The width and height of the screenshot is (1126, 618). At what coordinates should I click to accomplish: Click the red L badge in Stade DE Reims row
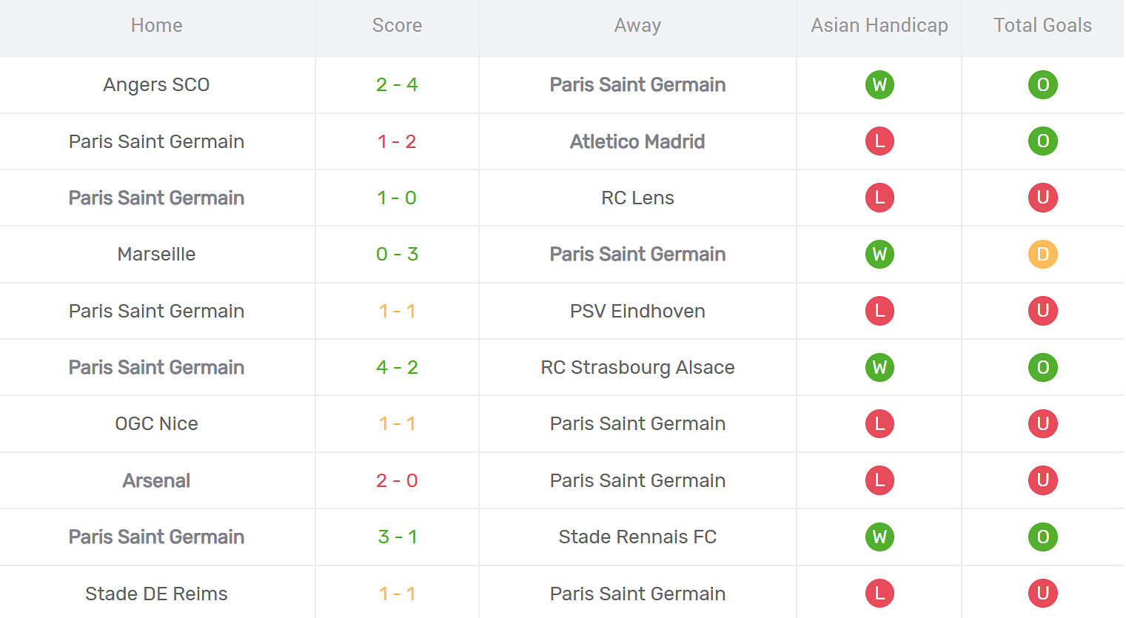pyautogui.click(x=879, y=594)
